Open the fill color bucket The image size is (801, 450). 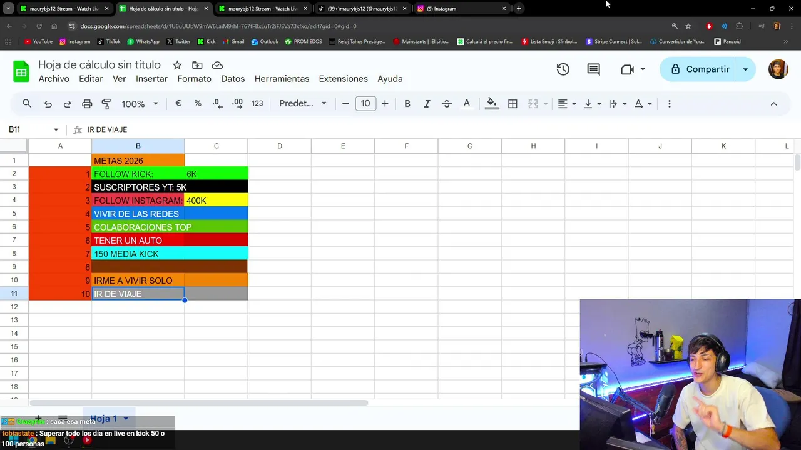tap(492, 104)
